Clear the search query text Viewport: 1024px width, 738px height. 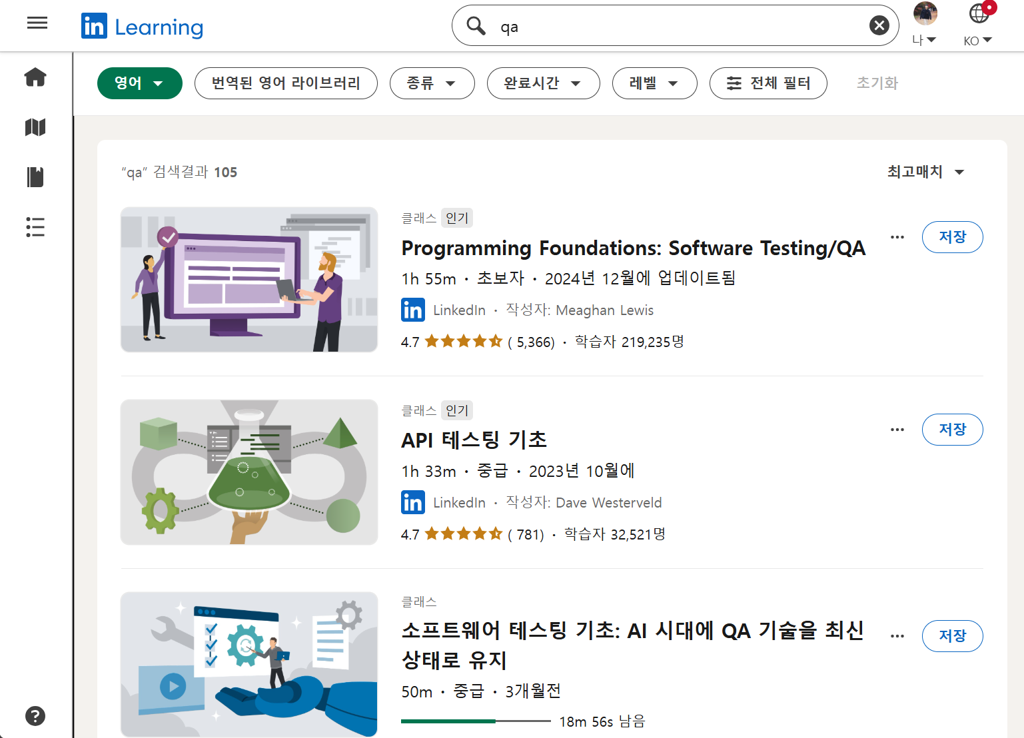tap(879, 26)
